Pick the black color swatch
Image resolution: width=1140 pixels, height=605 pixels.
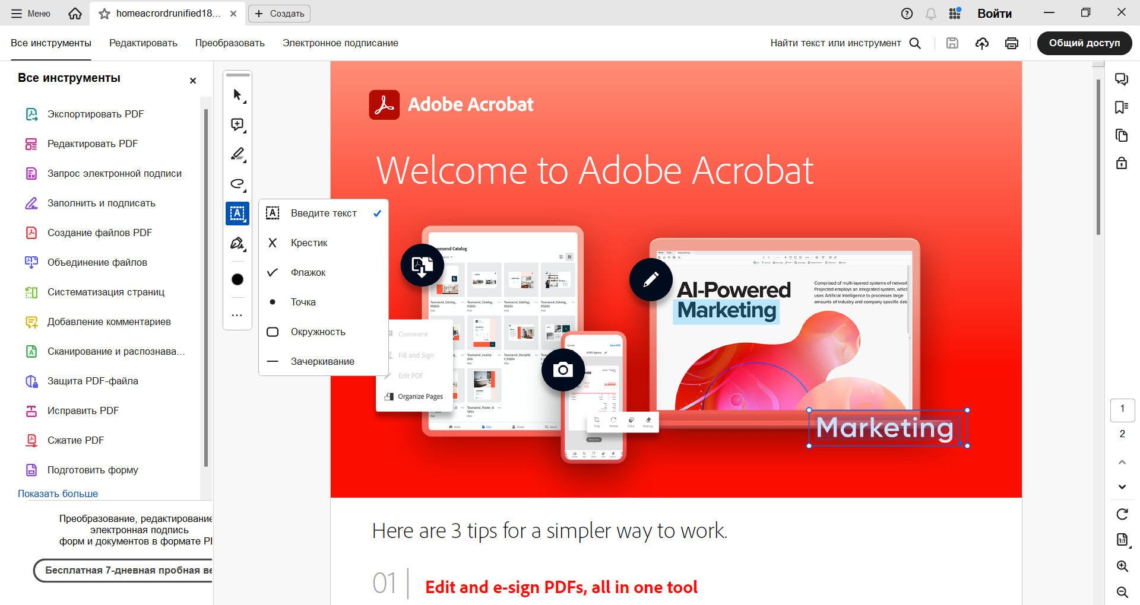(237, 279)
